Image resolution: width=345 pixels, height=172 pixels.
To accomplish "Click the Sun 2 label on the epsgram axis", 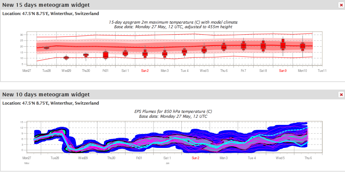I will point(145,71).
